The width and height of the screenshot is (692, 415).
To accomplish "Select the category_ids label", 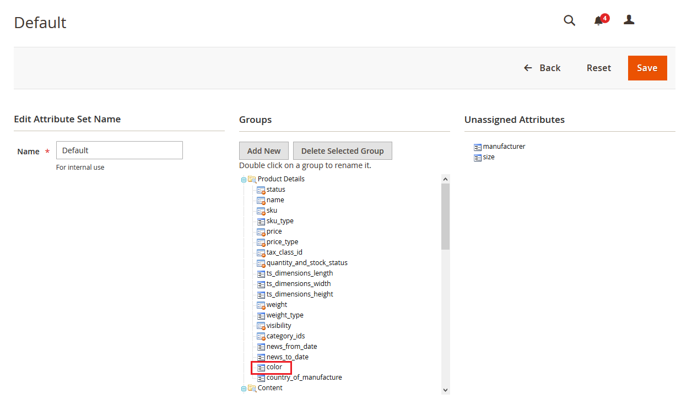I will point(285,336).
